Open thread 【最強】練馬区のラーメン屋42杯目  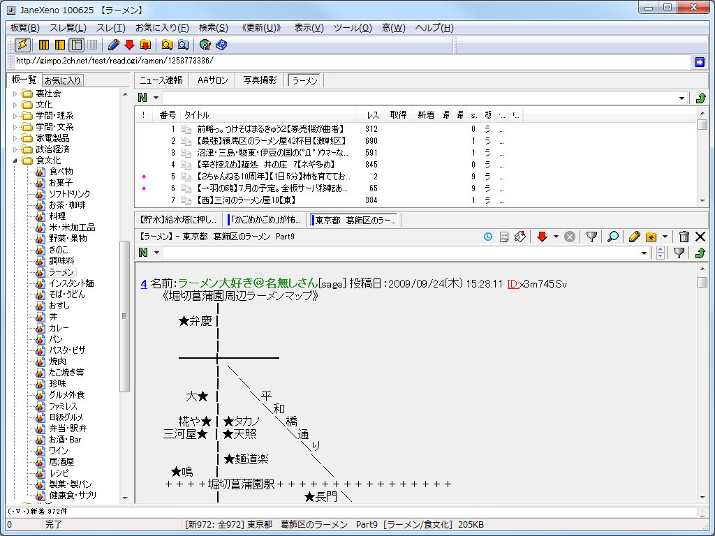(x=272, y=141)
